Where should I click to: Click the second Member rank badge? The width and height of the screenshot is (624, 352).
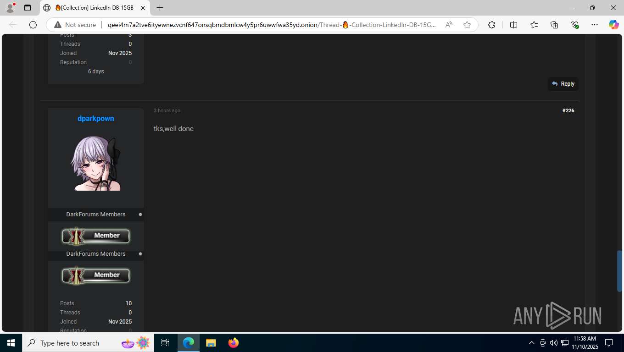click(x=96, y=275)
